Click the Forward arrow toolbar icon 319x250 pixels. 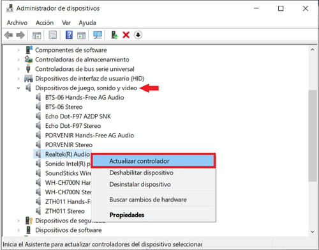[20, 35]
